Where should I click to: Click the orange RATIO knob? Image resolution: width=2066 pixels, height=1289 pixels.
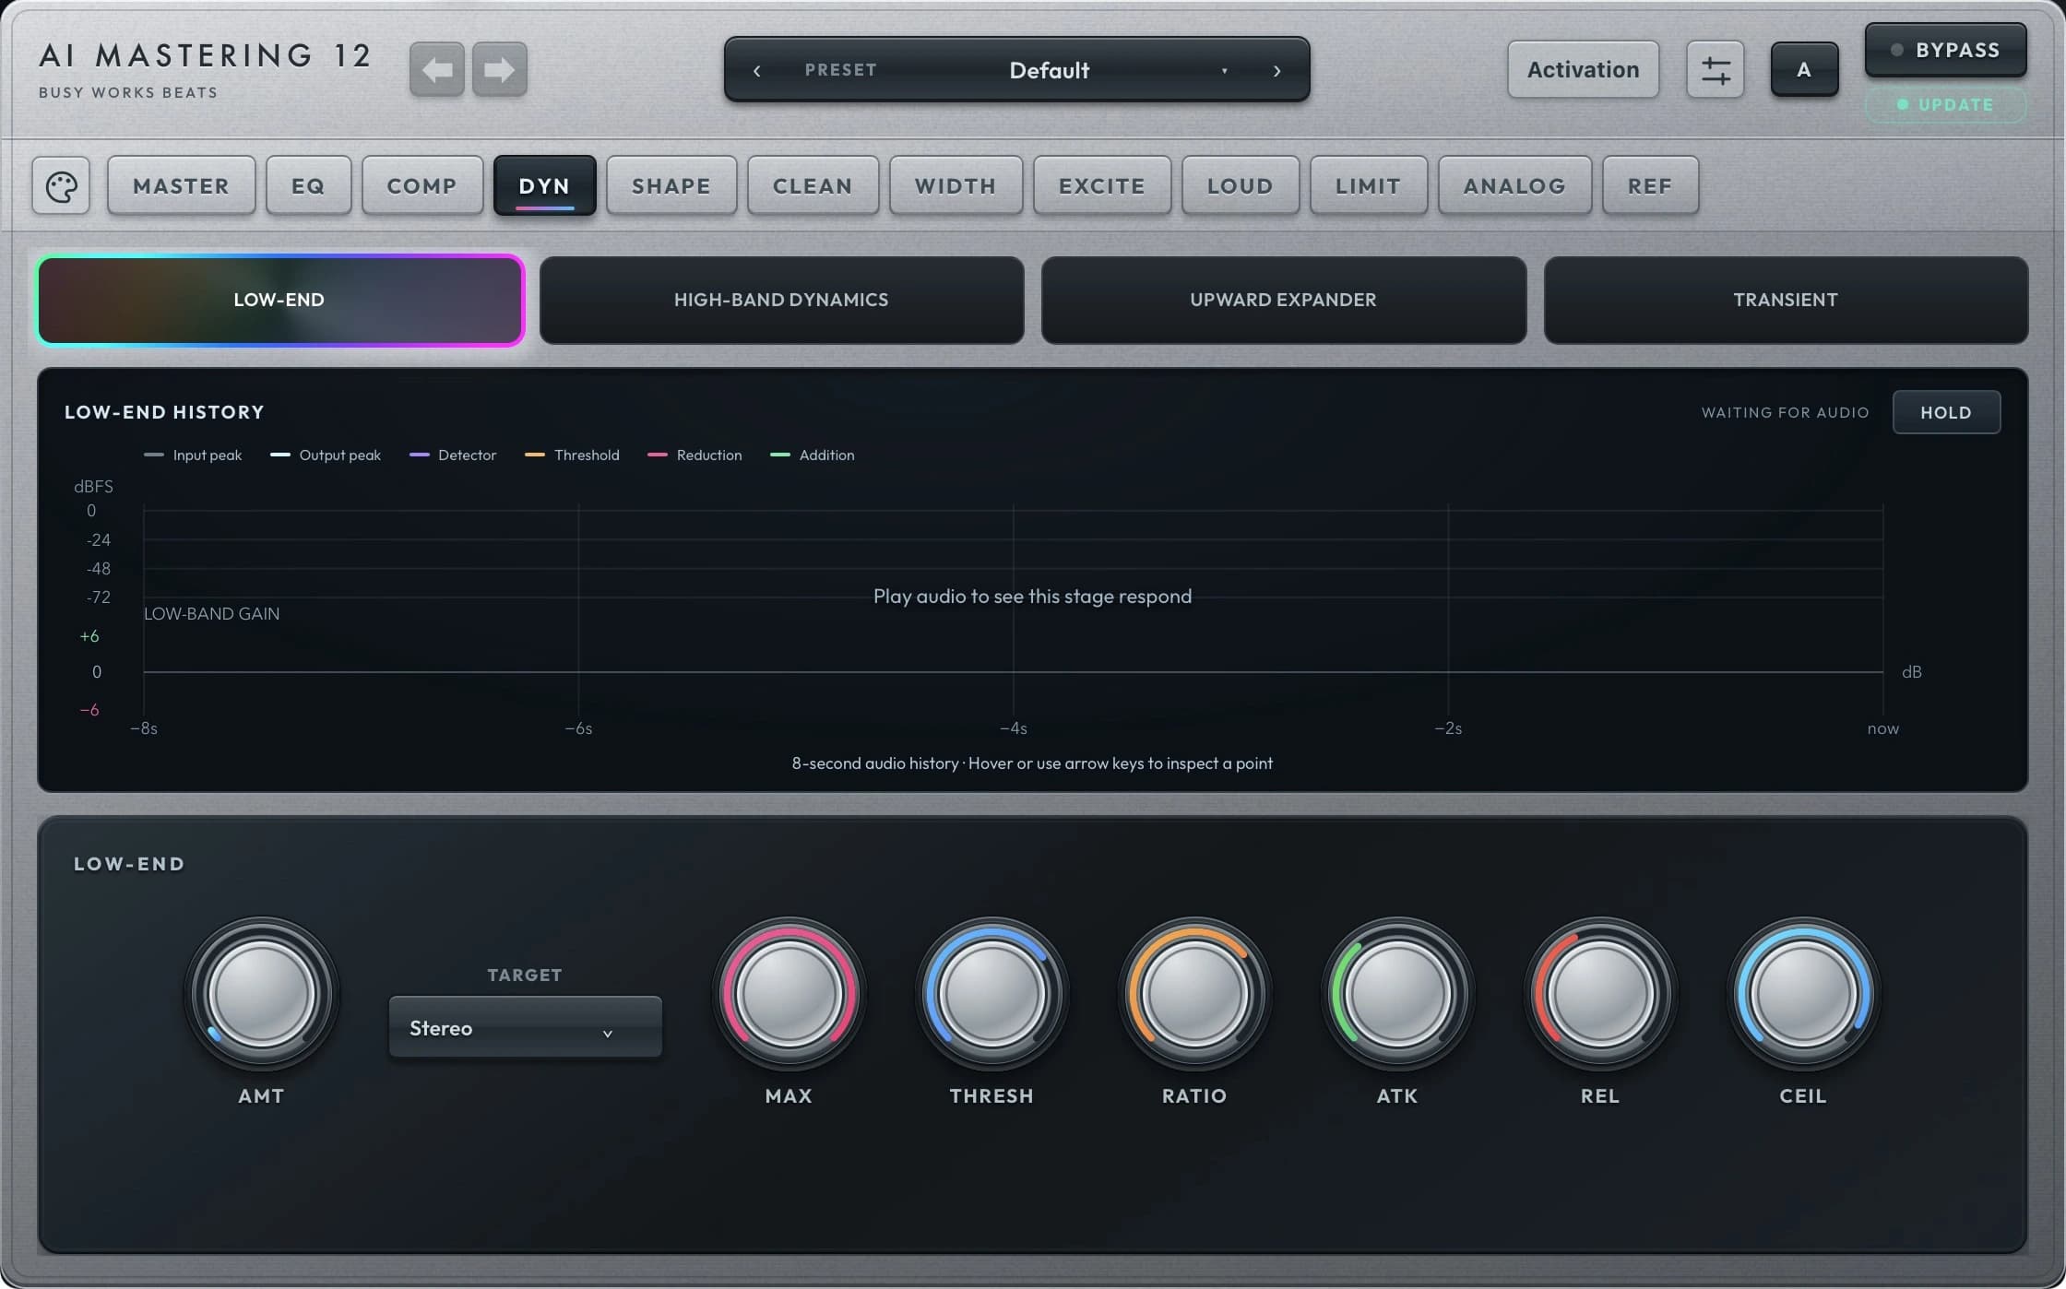[1194, 994]
